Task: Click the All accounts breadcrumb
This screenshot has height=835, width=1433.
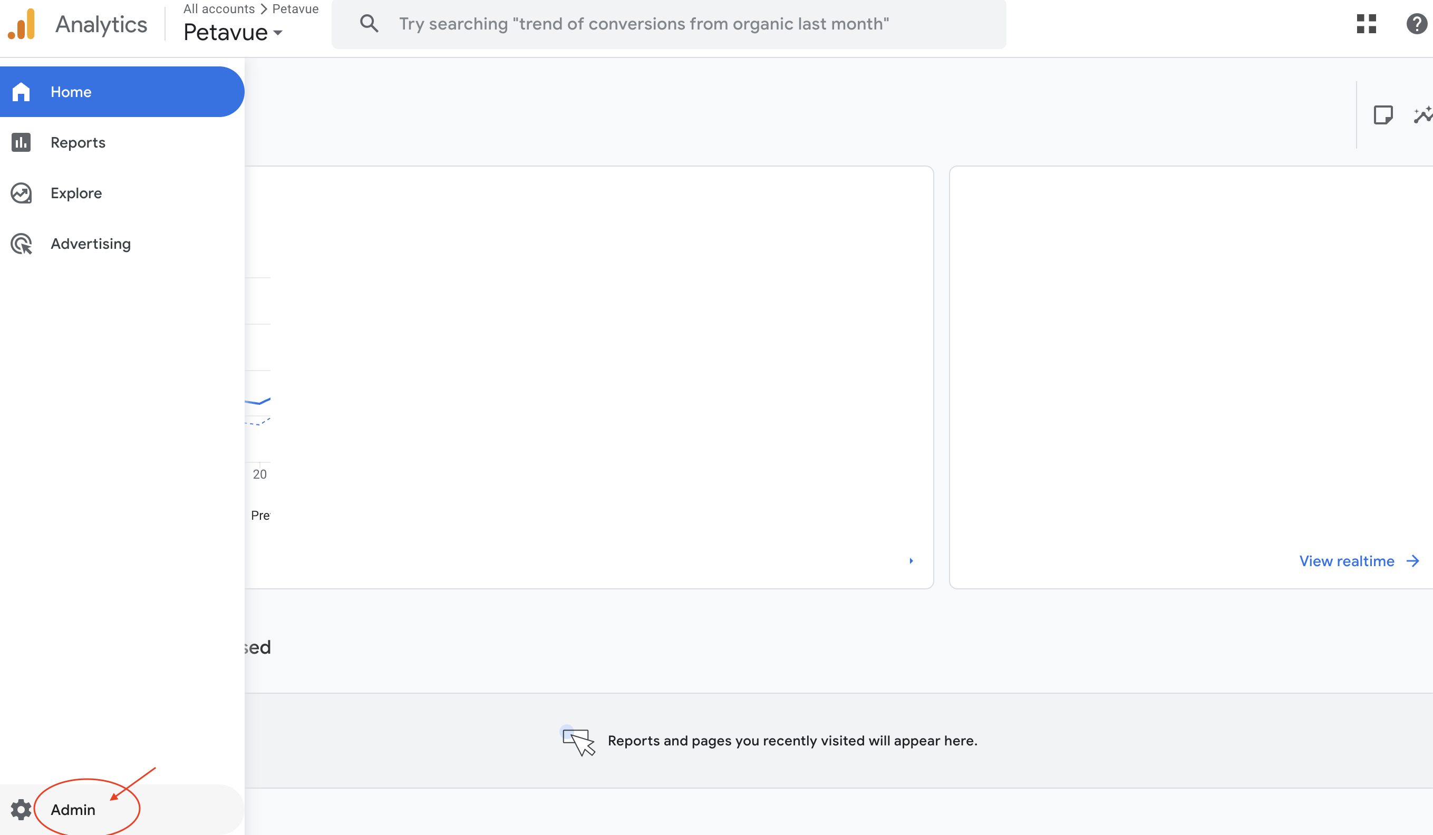Action: (219, 8)
